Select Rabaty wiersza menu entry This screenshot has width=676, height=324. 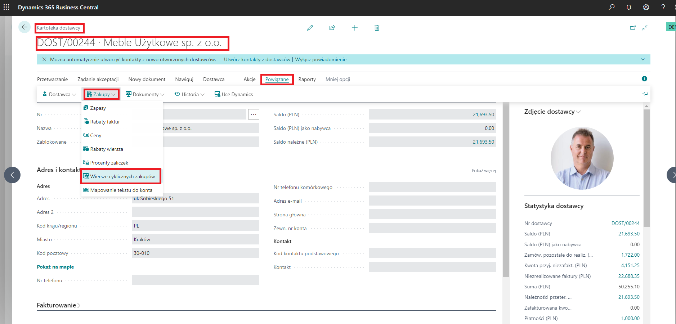coord(122,149)
